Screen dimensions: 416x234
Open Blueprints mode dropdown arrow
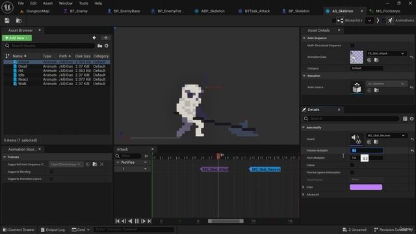pos(369,20)
